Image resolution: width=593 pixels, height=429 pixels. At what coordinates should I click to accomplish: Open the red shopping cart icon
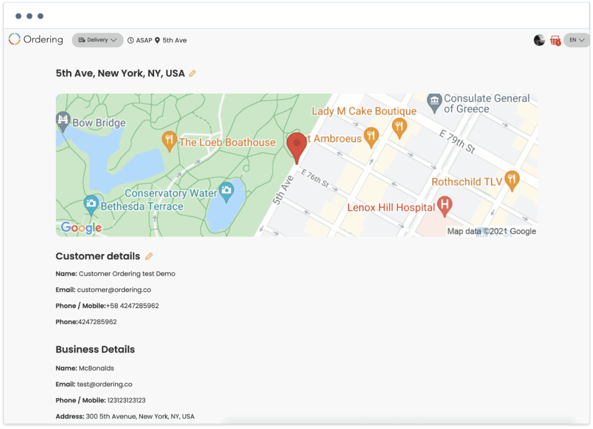pos(555,40)
